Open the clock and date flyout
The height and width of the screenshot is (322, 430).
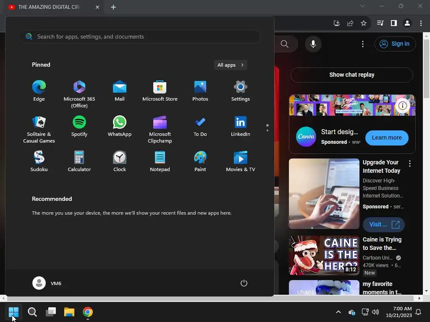click(x=399, y=312)
